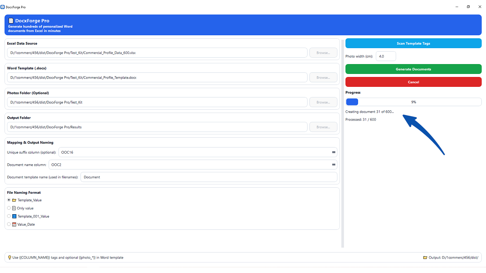Select the Value_Date radio button
This screenshot has width=486, height=273.
9,224
